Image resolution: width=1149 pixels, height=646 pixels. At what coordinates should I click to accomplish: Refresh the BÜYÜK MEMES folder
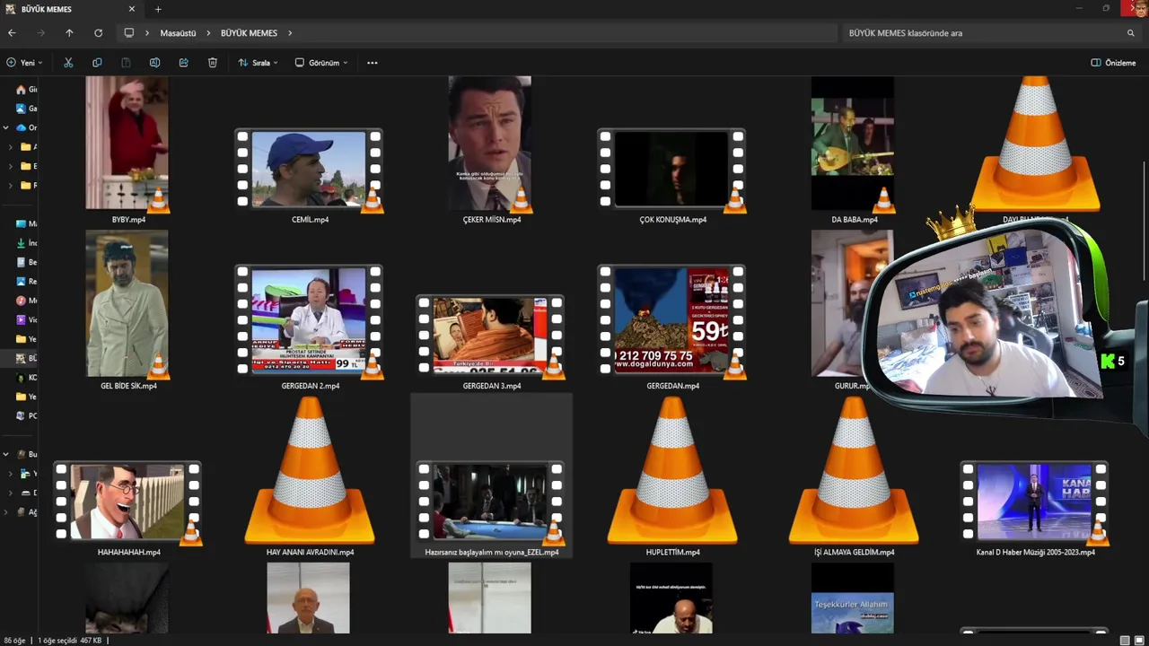point(98,33)
